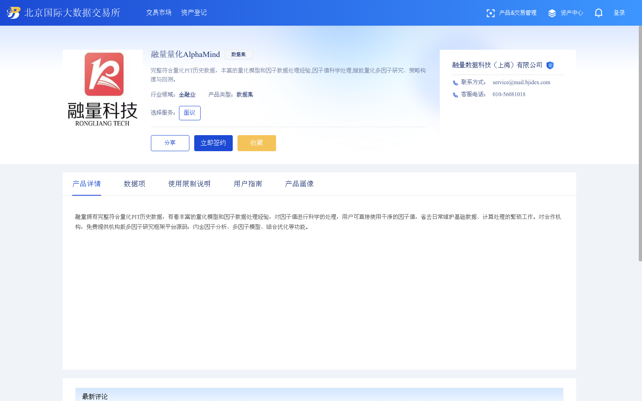This screenshot has height=401, width=642.
Task: Click company name 融量数据科技（上海）有限公司
Action: coord(498,65)
